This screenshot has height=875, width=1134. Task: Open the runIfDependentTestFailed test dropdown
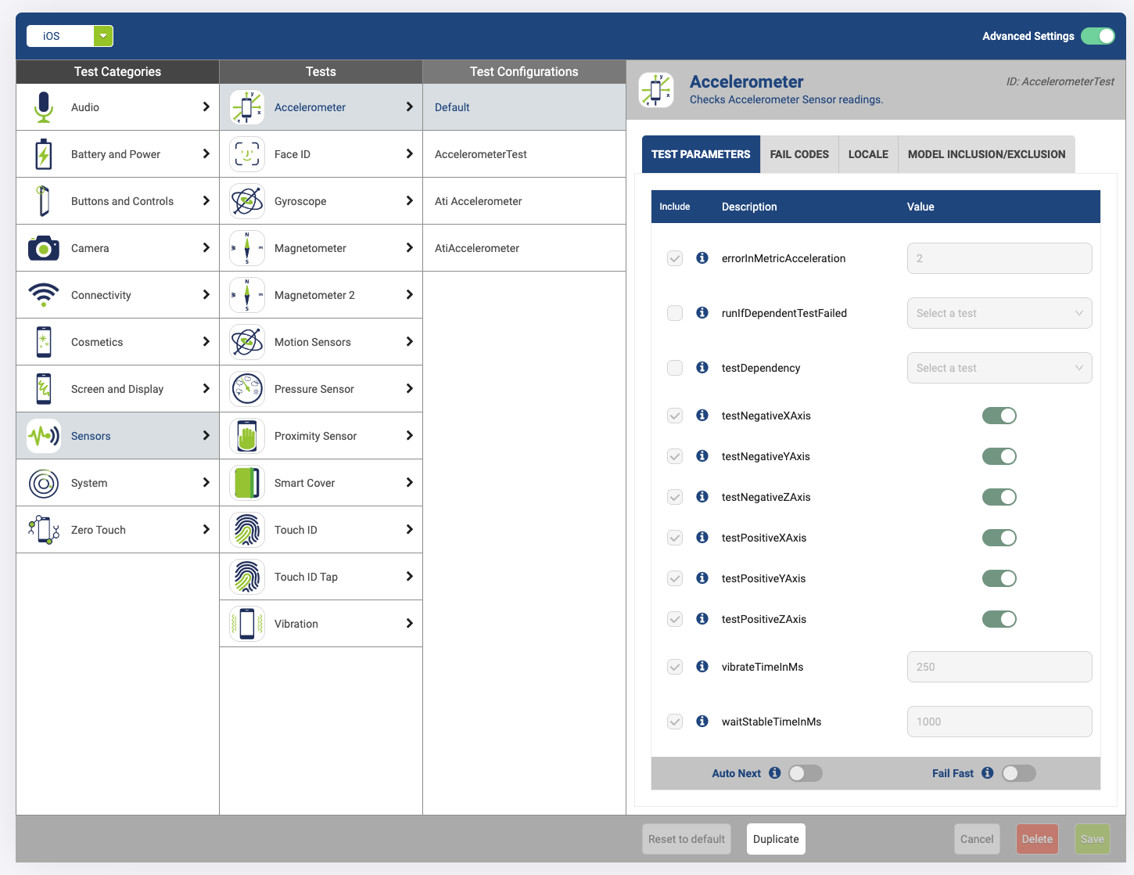999,313
